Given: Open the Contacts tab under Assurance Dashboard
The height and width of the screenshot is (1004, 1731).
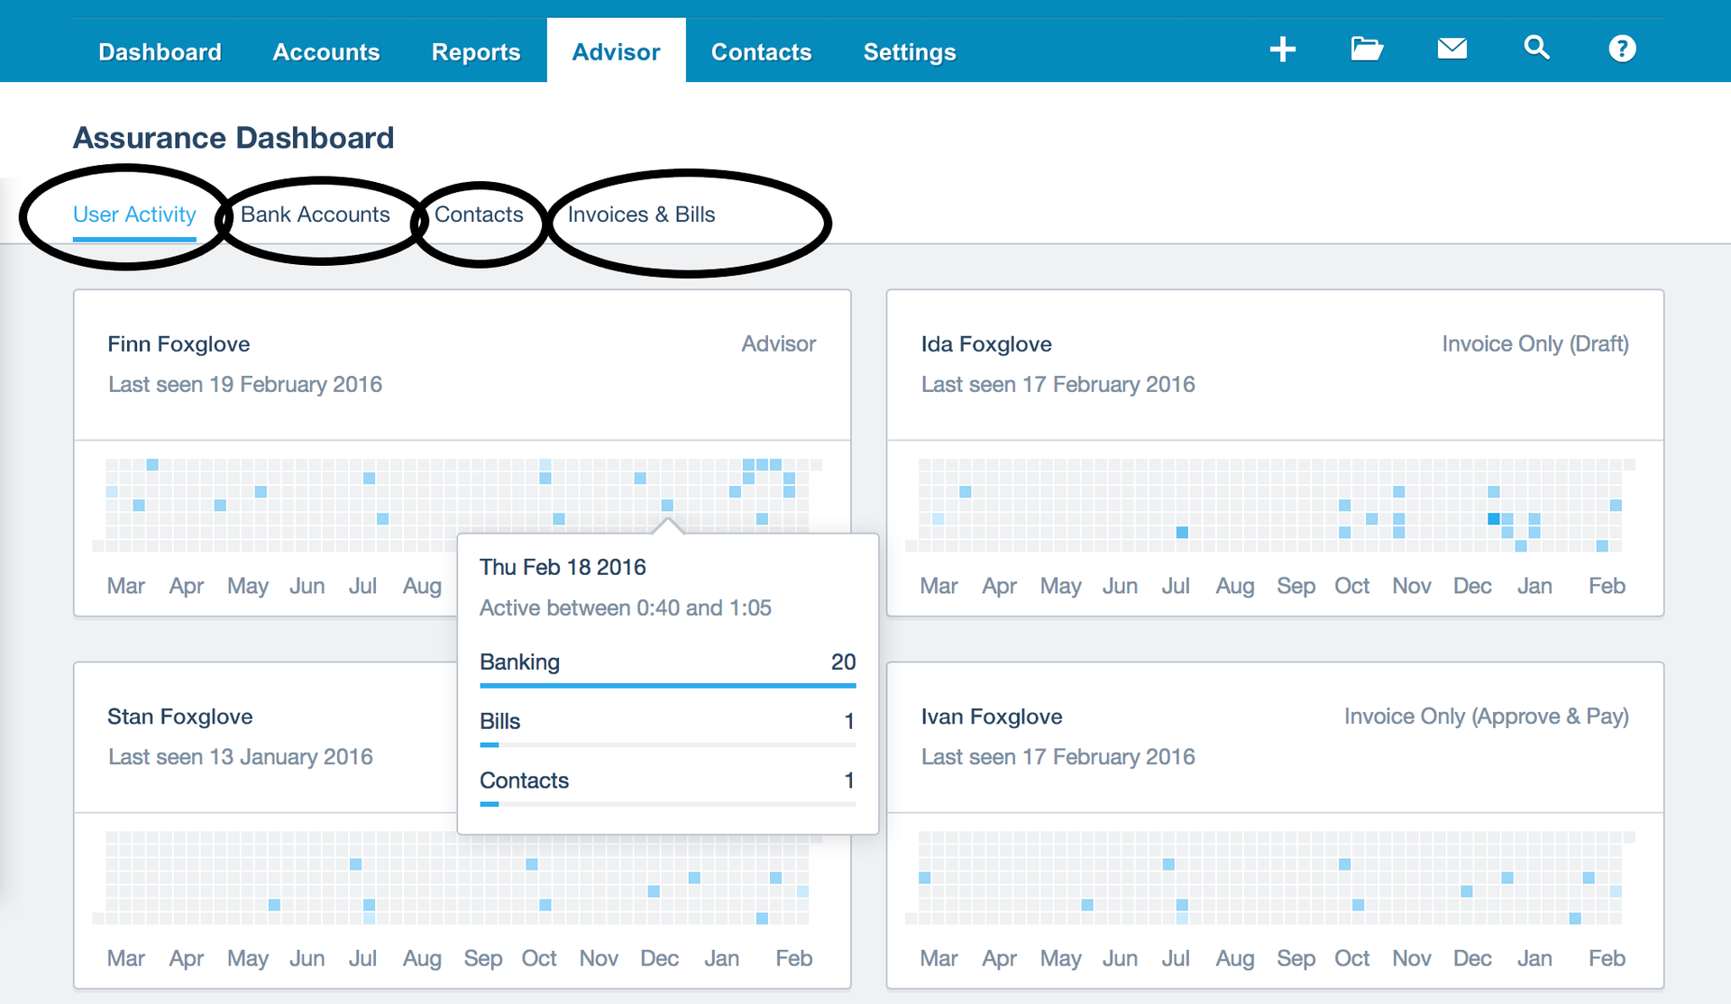Looking at the screenshot, I should (x=479, y=214).
